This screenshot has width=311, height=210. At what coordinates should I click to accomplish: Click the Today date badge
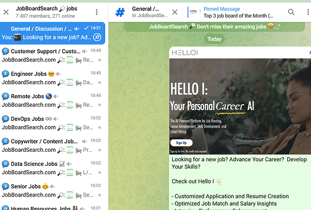pyautogui.click(x=214, y=39)
